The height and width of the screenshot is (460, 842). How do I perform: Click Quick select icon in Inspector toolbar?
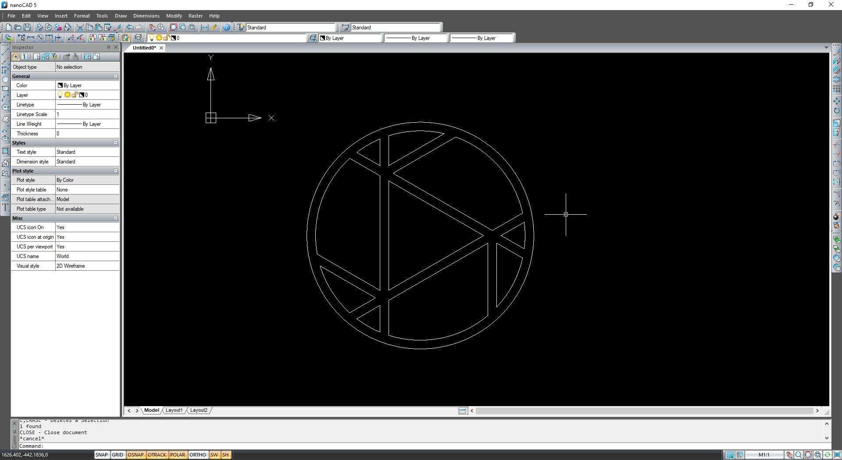coord(54,57)
